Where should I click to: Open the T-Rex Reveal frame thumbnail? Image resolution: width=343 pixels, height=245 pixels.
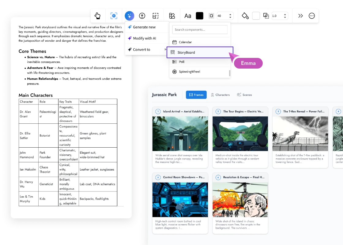[x=300, y=134]
